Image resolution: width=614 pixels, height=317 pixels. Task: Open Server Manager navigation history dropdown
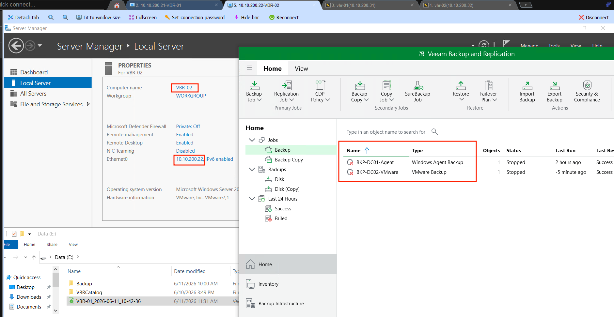(40, 46)
